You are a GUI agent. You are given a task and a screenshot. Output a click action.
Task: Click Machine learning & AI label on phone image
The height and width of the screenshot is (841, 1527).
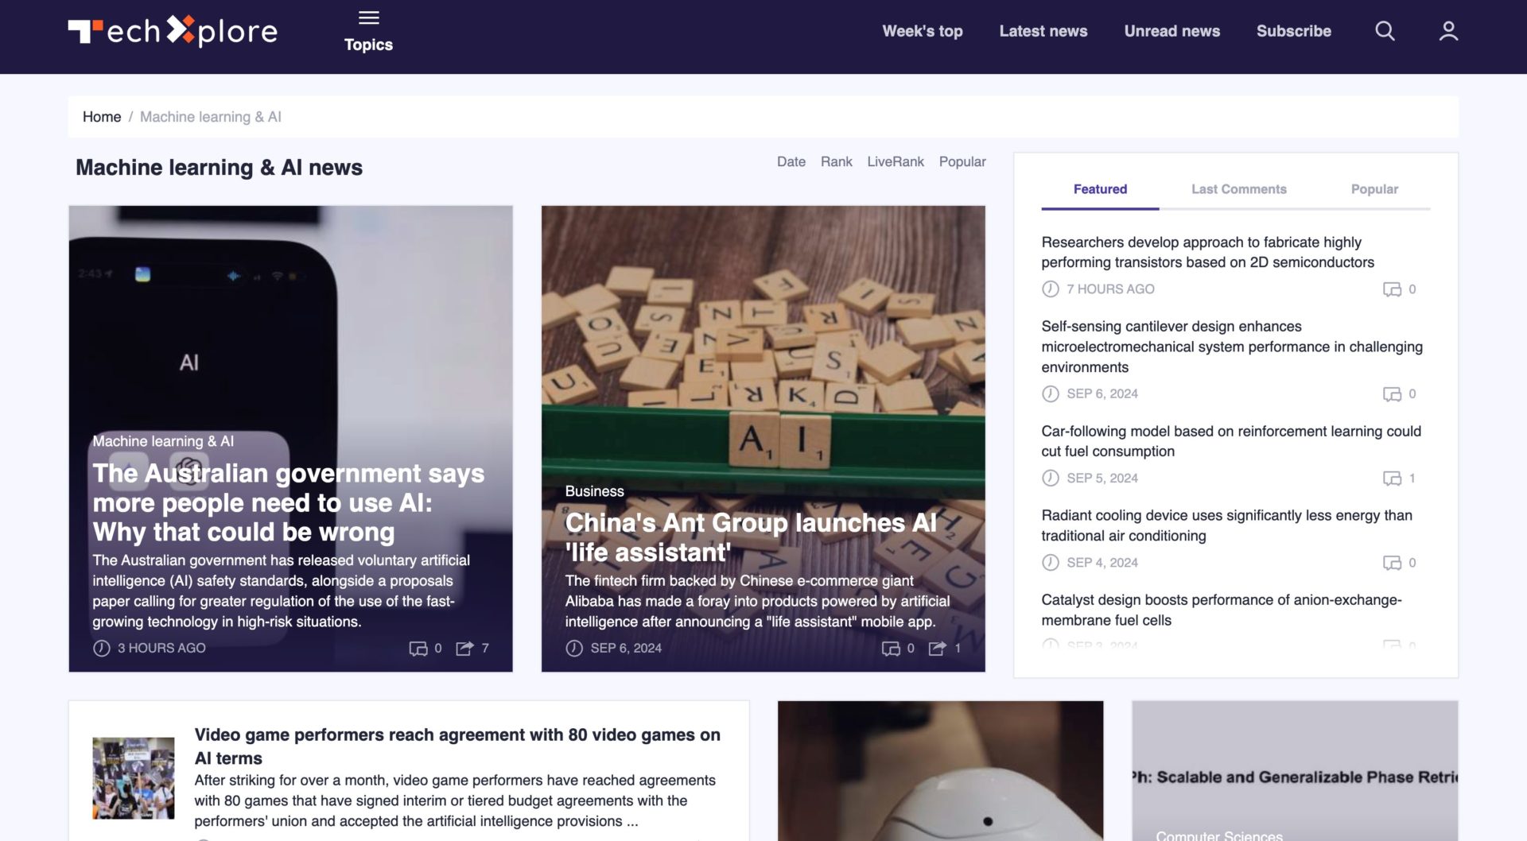click(x=163, y=441)
